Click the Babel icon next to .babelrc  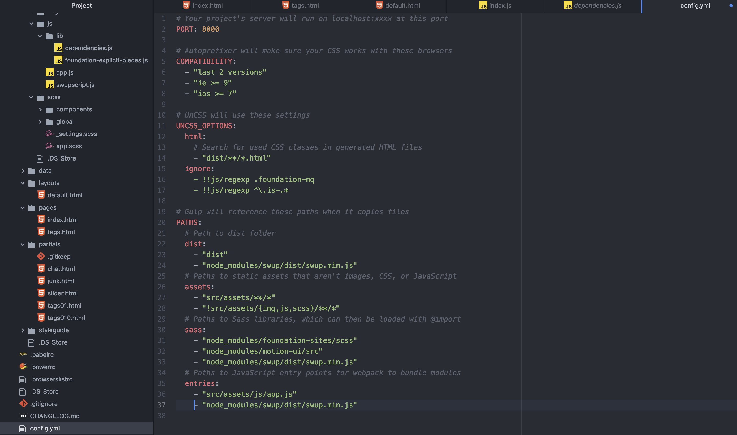(23, 354)
